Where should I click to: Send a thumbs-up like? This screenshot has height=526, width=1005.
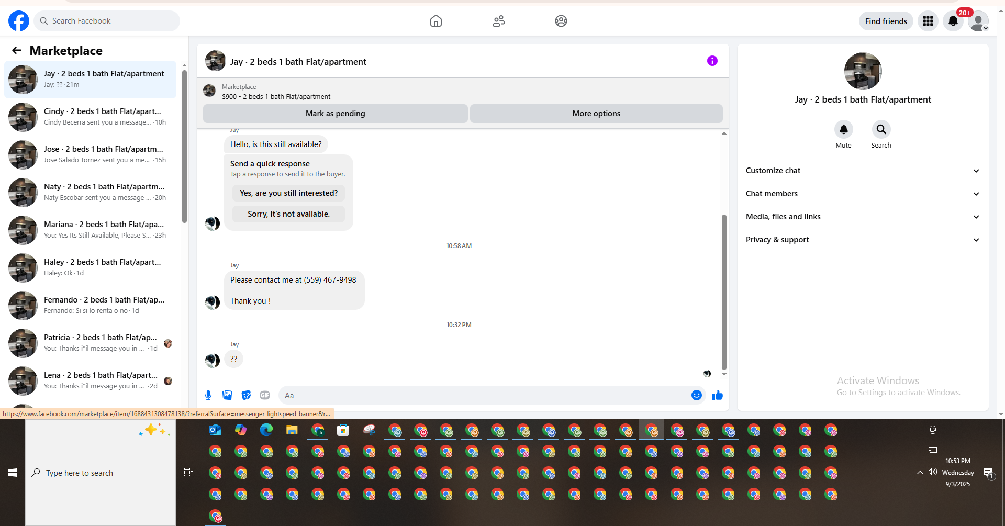718,395
